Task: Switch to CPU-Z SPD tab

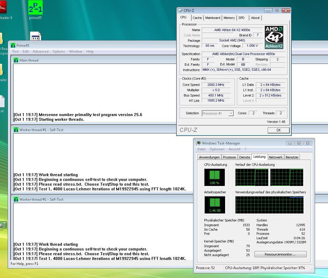Action: click(241, 18)
